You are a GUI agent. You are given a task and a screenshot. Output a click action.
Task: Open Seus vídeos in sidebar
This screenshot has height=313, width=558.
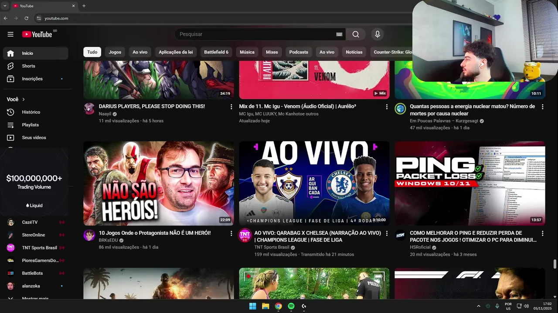coord(36,138)
